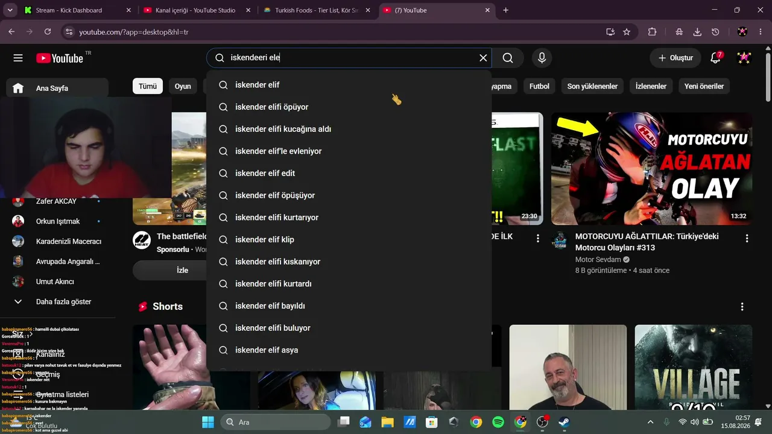The width and height of the screenshot is (772, 434).
Task: Bookmark this page with the star
Action: [627, 32]
